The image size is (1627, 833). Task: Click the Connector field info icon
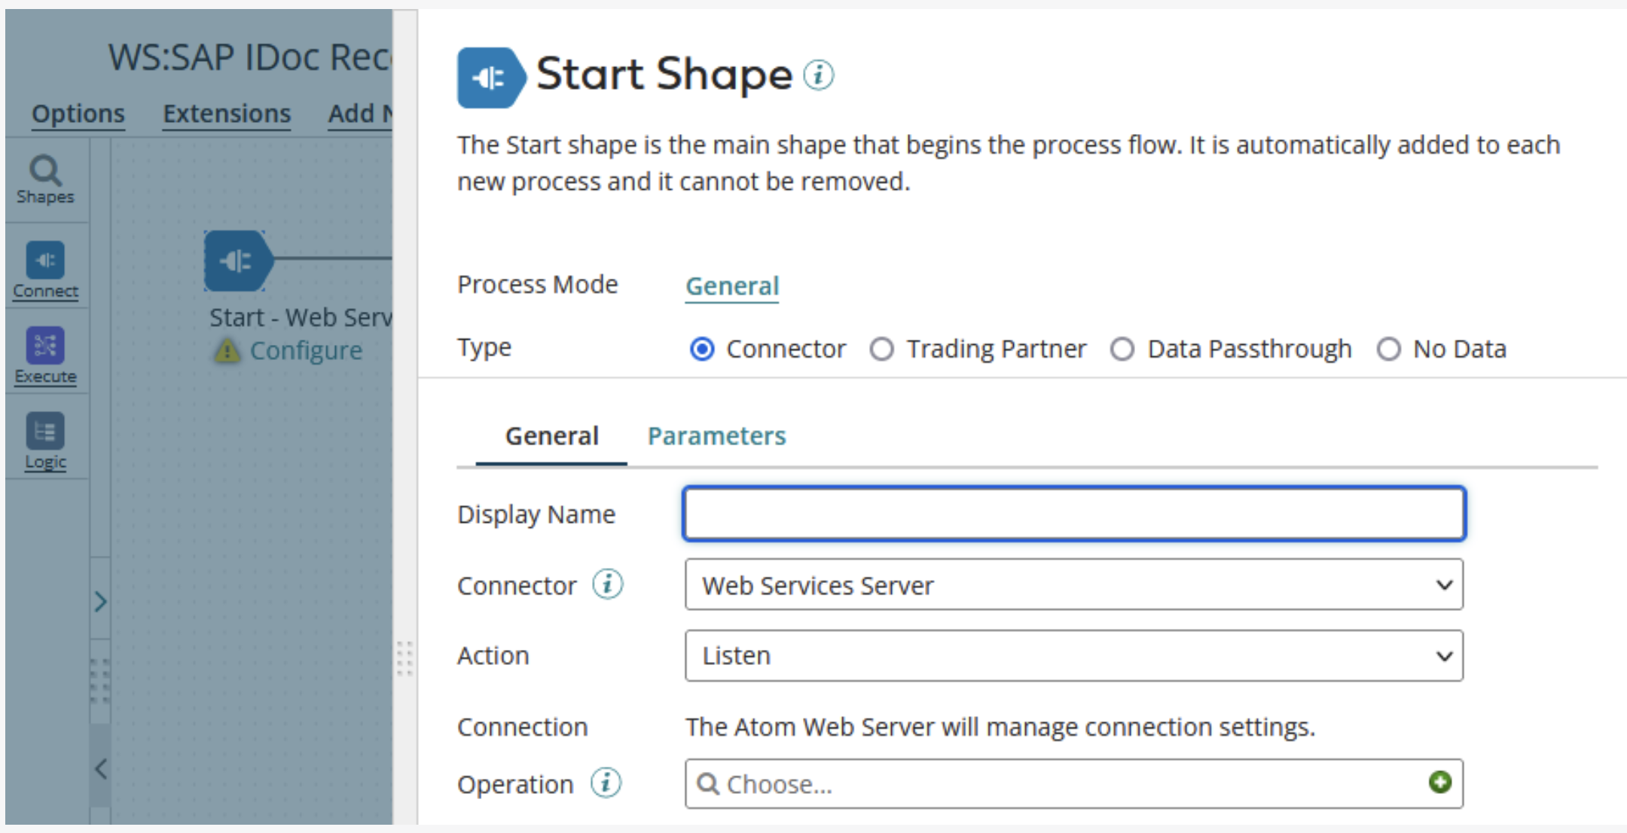607,584
